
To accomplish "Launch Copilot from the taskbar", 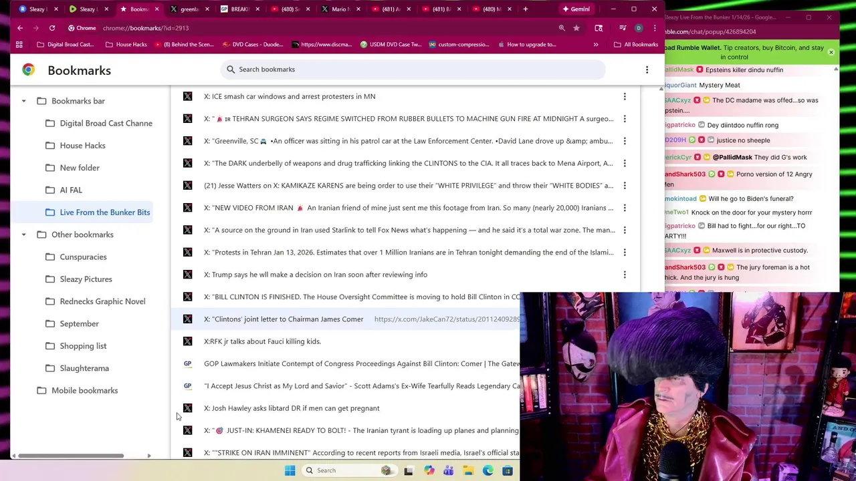I will [429, 470].
